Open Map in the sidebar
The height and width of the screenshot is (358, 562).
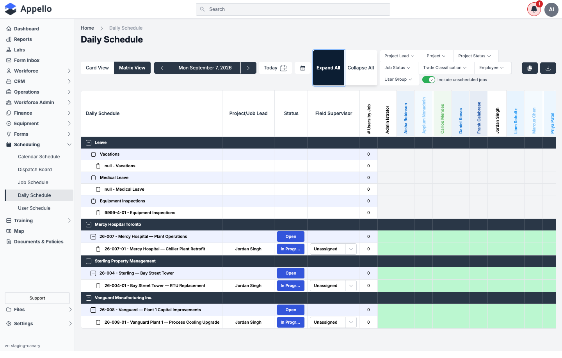coord(19,231)
